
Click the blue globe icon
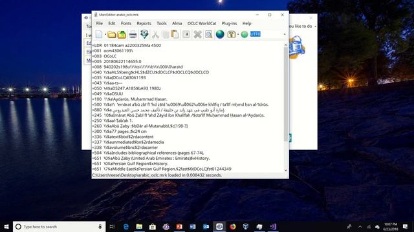pyautogui.click(x=220, y=34)
